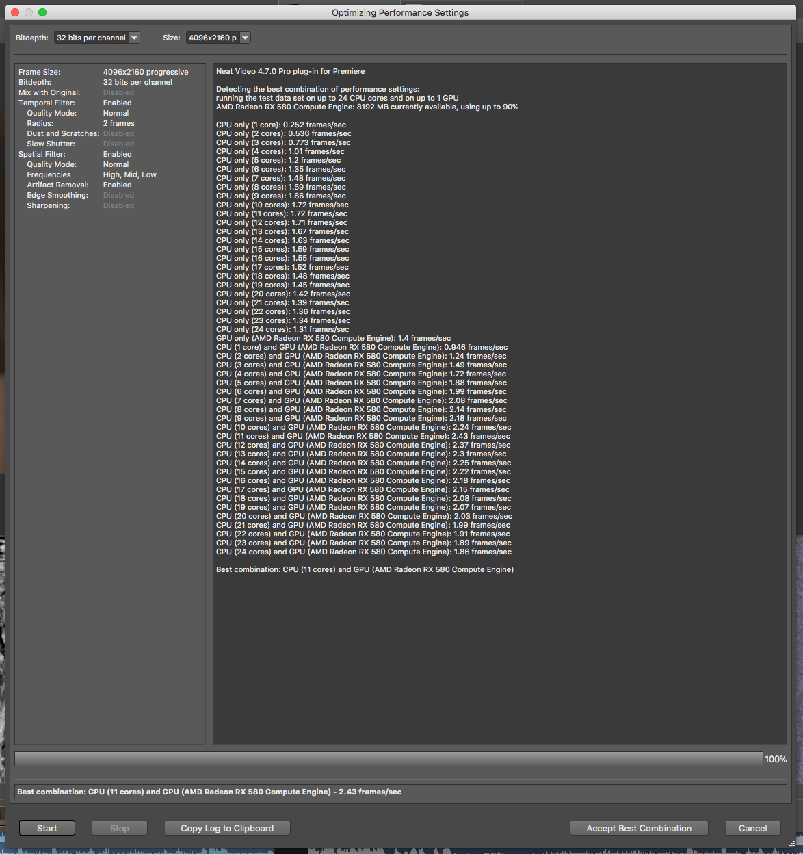Click the Stop button
Image resolution: width=803 pixels, height=854 pixels.
coord(120,828)
